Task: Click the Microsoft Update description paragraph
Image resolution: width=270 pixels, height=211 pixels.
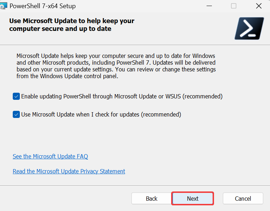Action: (x=116, y=66)
